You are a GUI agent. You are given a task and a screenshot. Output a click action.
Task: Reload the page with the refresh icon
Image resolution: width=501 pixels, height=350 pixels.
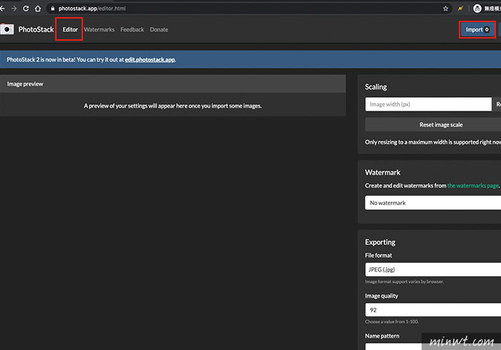click(x=26, y=9)
